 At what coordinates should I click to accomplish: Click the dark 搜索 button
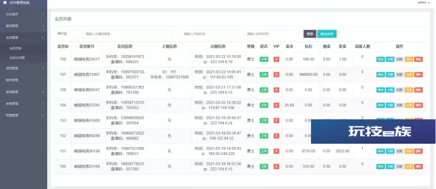[x=310, y=34]
